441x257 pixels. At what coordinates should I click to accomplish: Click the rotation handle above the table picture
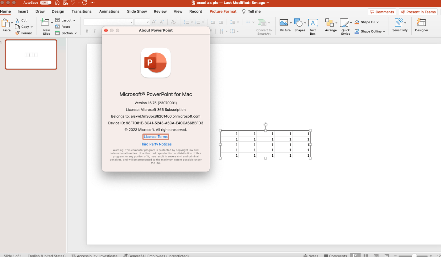tap(266, 125)
